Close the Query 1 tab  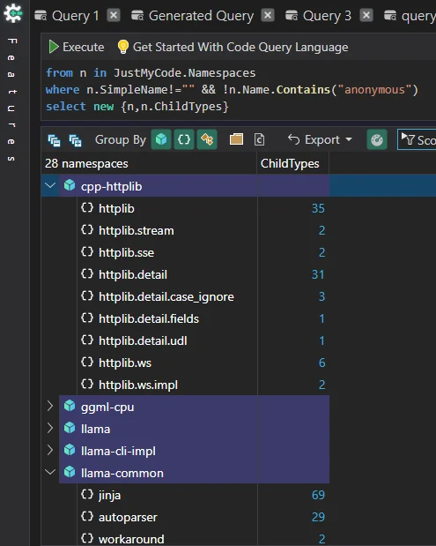[x=114, y=15]
